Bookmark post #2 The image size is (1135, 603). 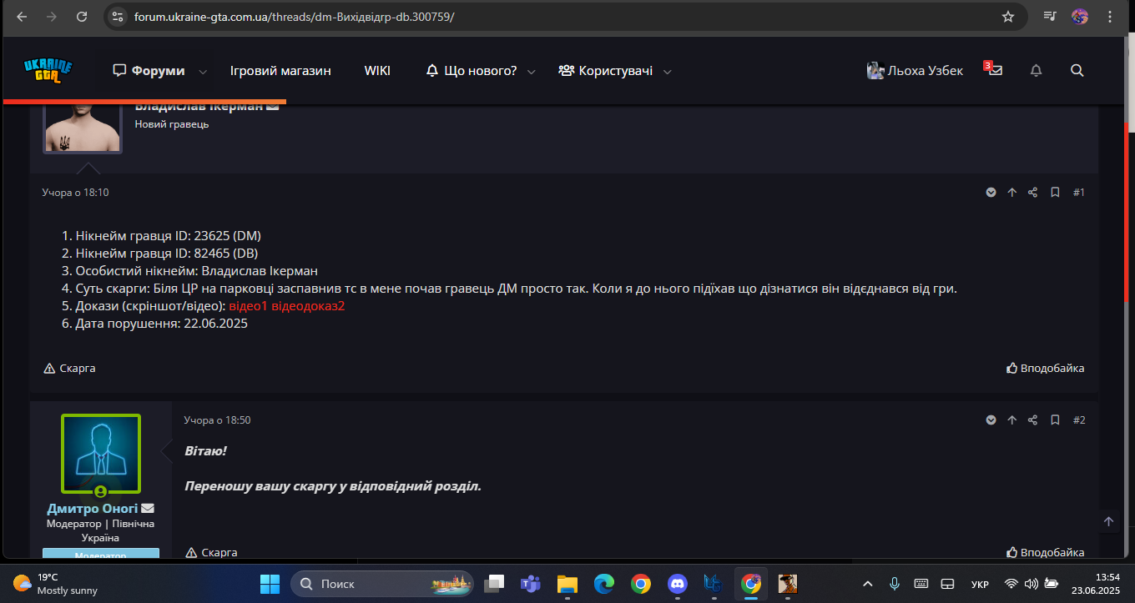(1055, 420)
